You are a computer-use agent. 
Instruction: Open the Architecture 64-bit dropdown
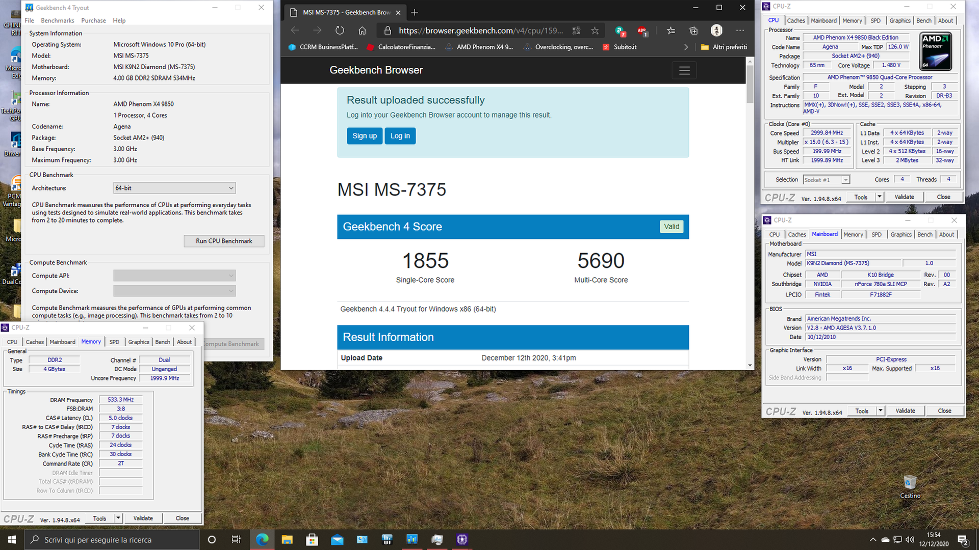click(174, 188)
